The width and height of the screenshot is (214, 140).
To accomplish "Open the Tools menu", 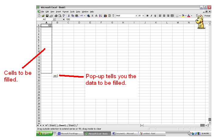I will point(72,12).
